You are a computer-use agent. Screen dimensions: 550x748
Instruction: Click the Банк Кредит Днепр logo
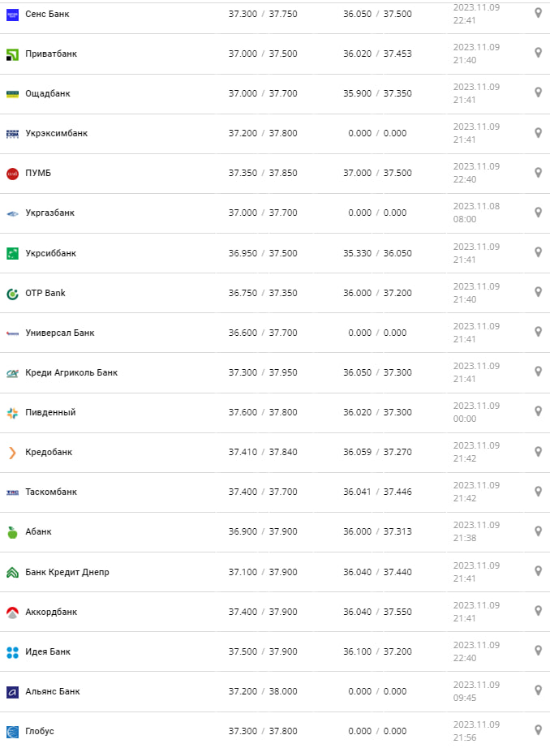coord(12,572)
